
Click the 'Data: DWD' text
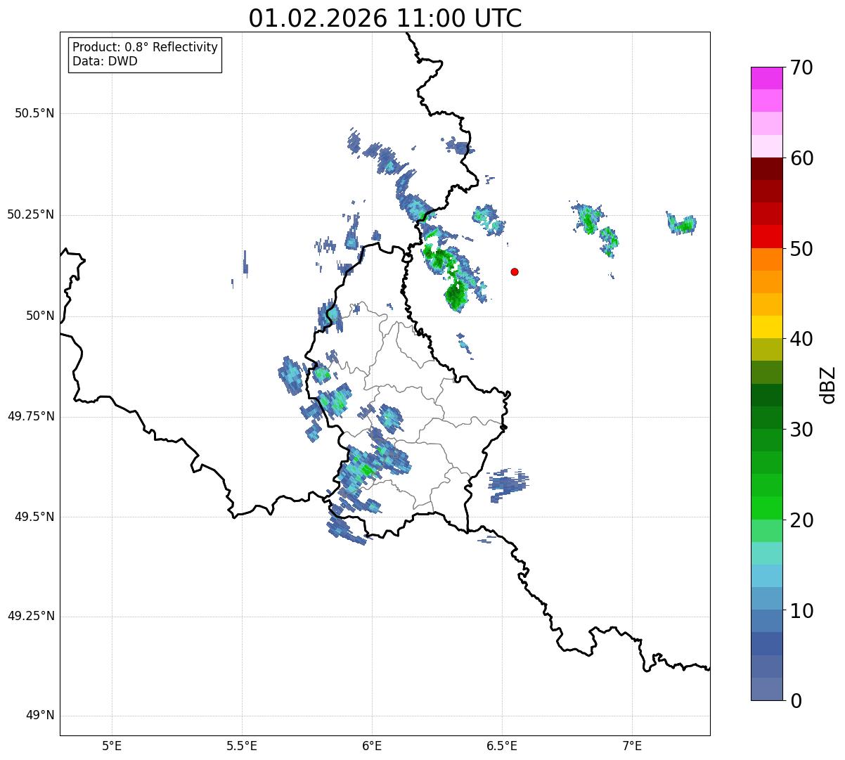coord(105,61)
